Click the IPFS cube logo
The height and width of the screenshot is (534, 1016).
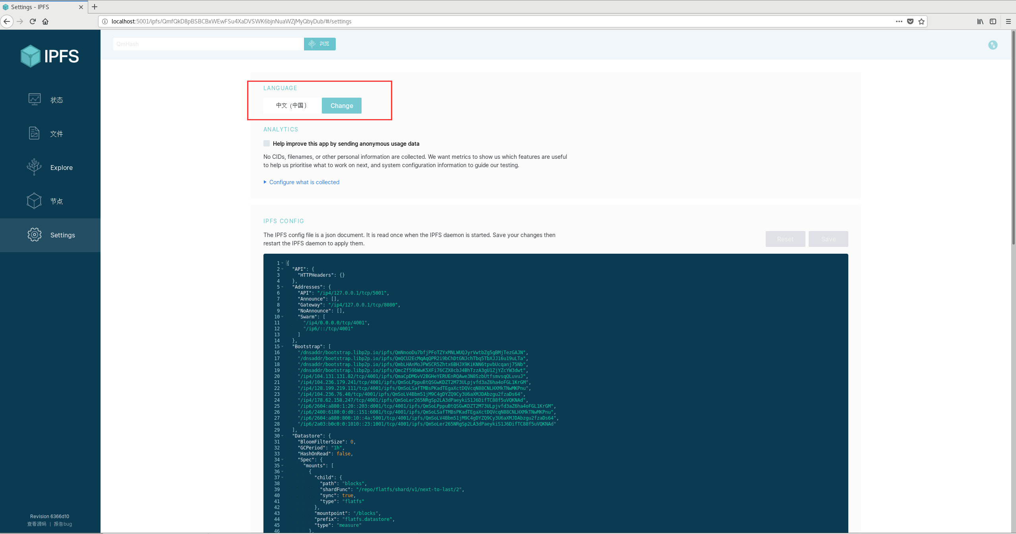pos(31,56)
